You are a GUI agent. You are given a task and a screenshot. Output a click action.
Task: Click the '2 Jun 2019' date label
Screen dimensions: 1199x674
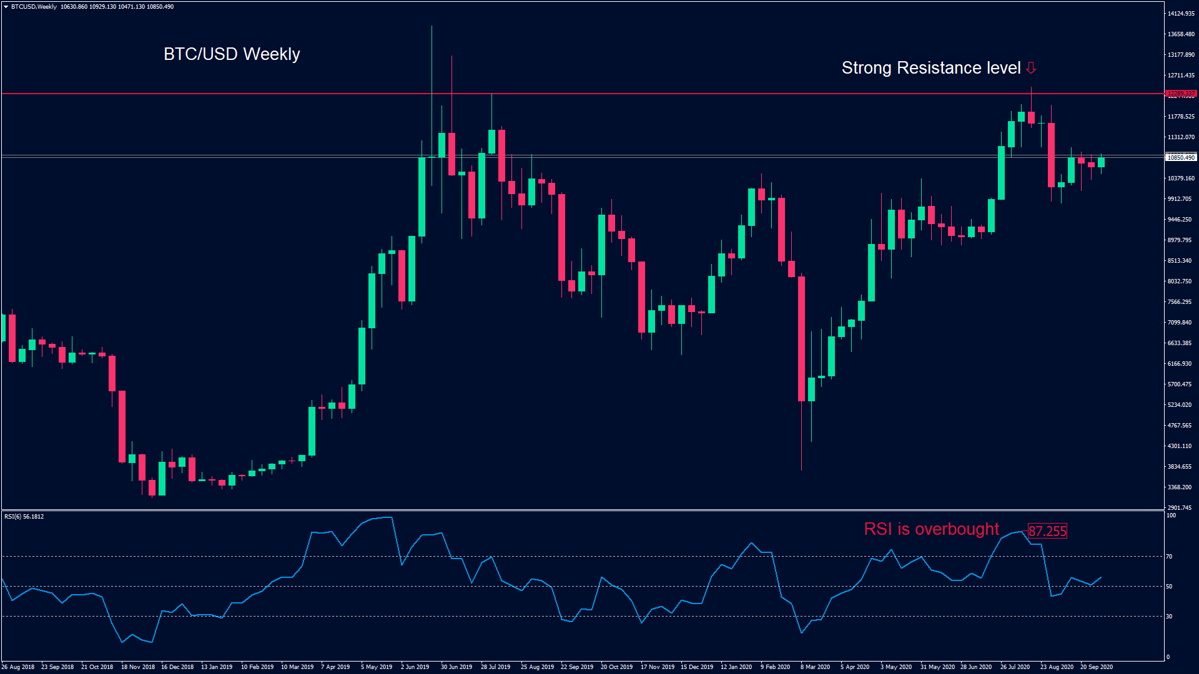point(415,667)
